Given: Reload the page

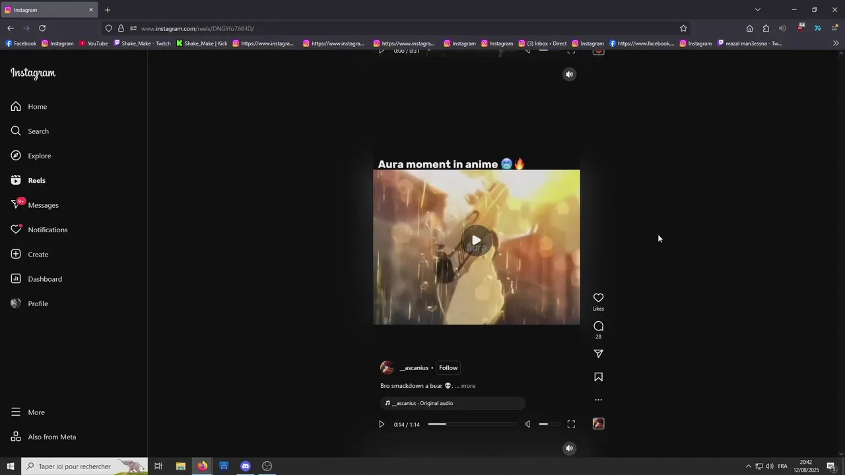Looking at the screenshot, I should pyautogui.click(x=42, y=28).
